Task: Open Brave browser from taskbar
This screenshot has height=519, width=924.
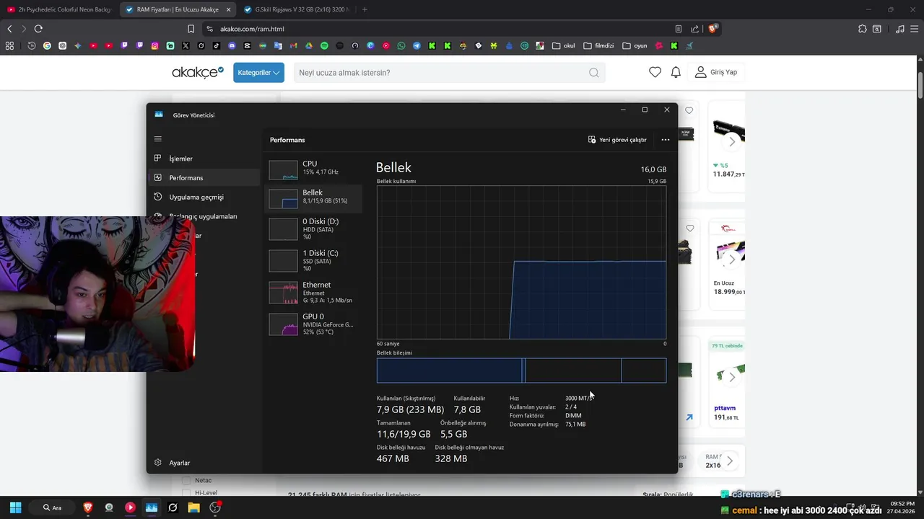Action: click(x=88, y=507)
